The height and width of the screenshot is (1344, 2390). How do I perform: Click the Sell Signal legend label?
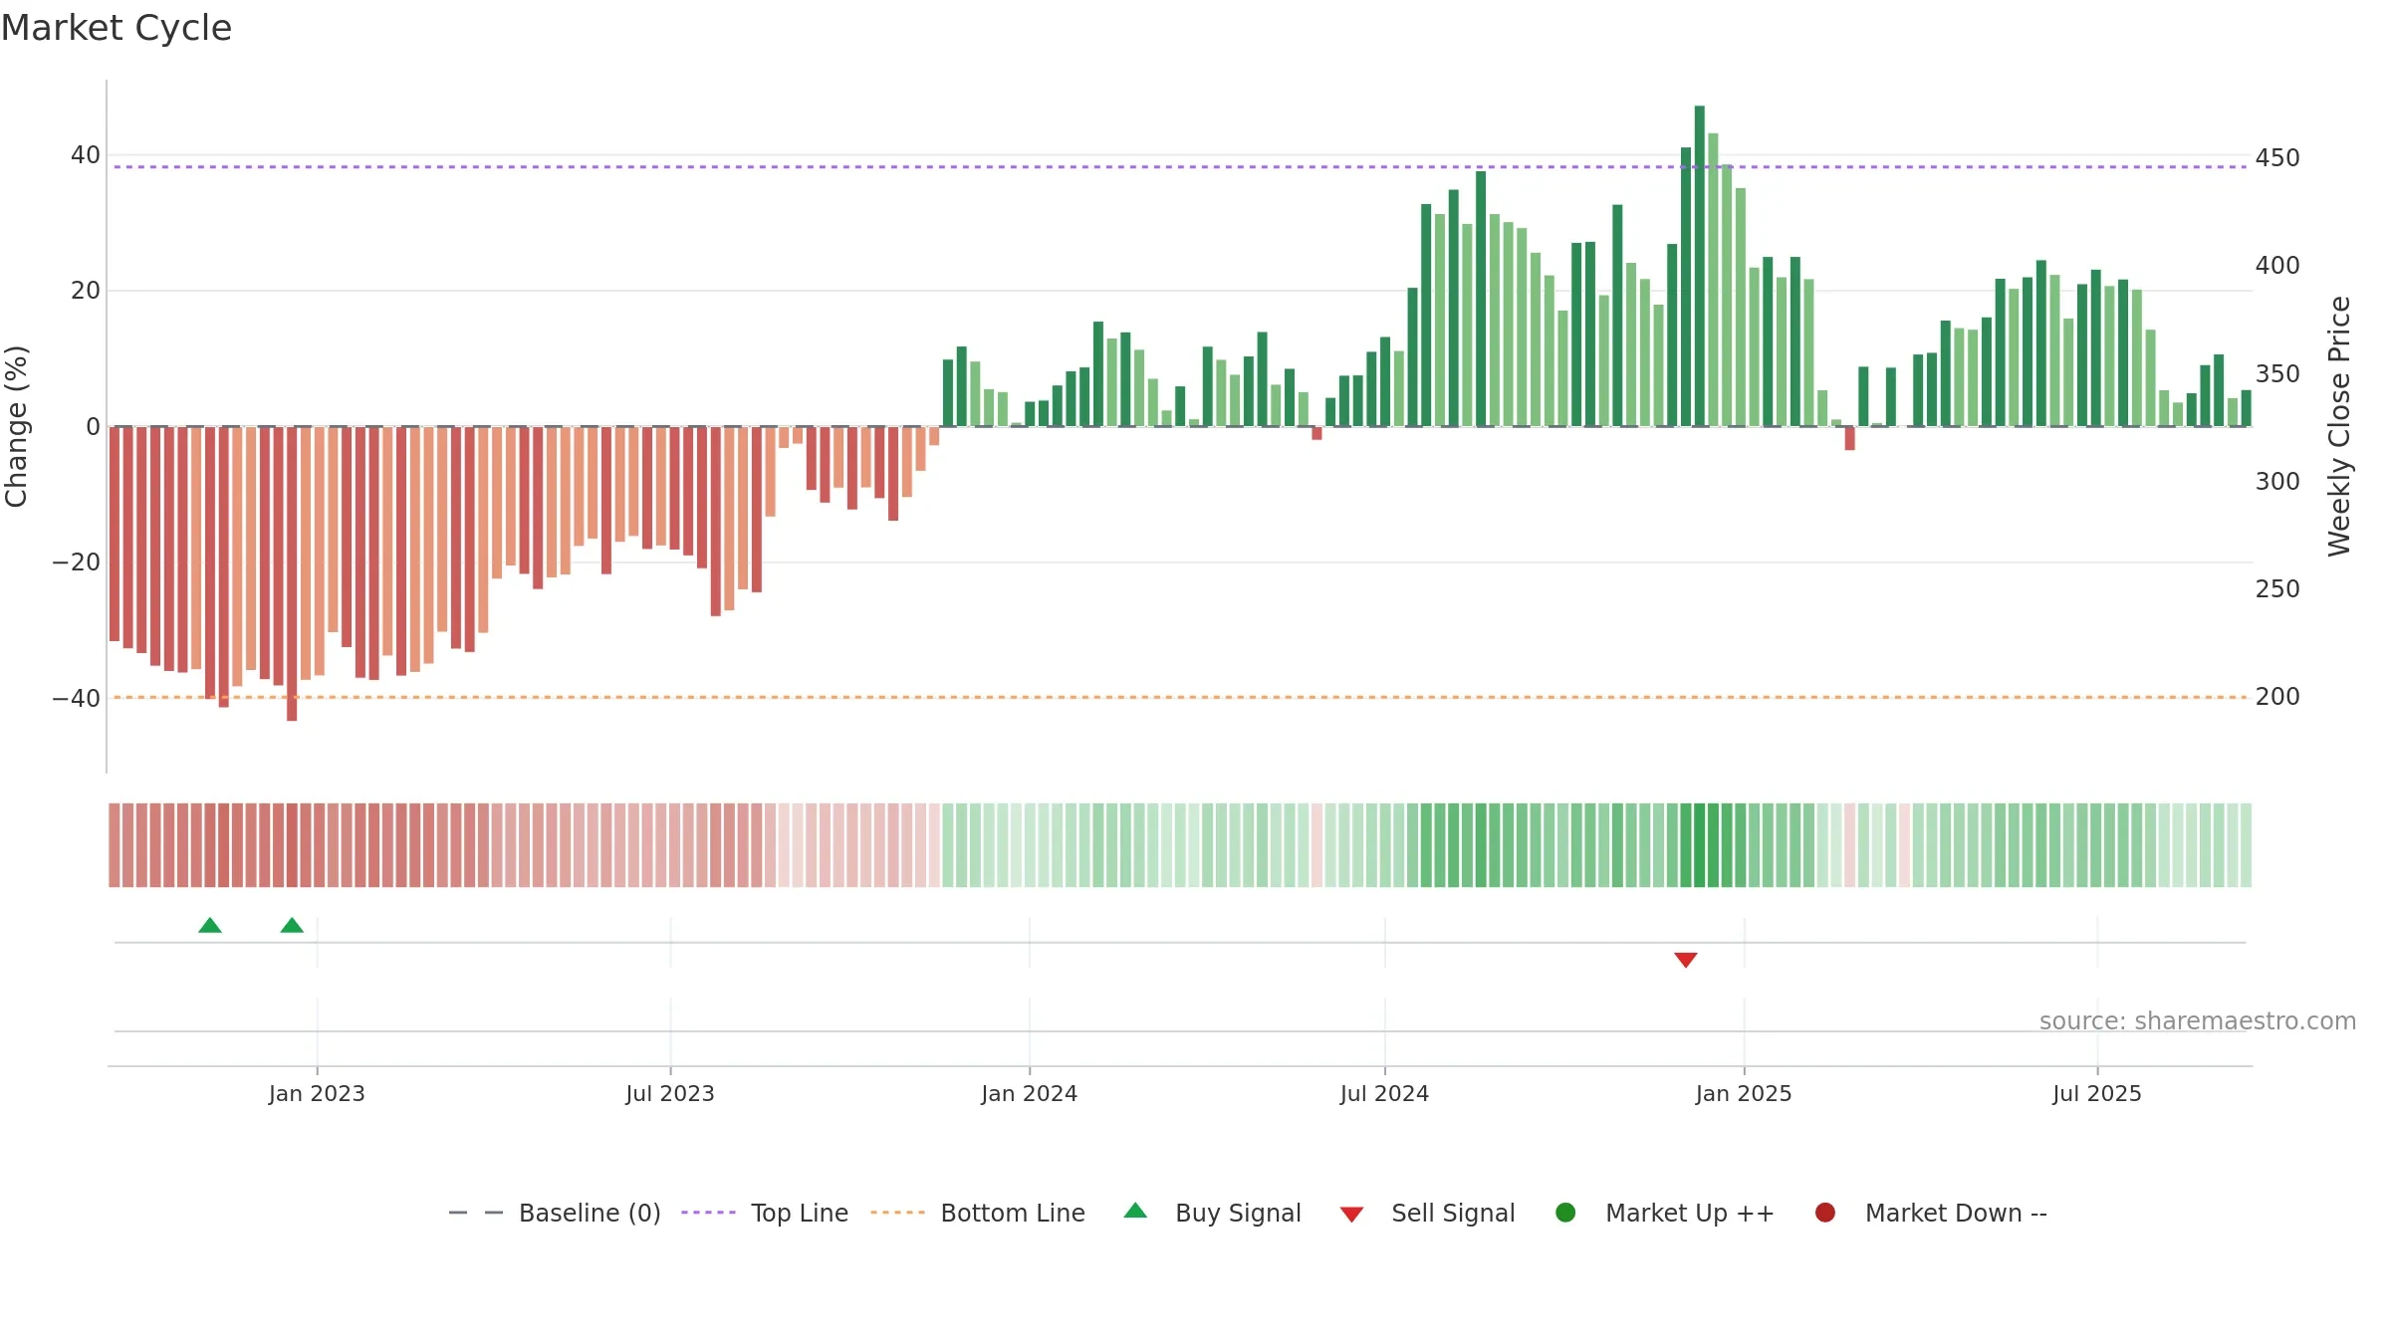pyautogui.click(x=1453, y=1213)
